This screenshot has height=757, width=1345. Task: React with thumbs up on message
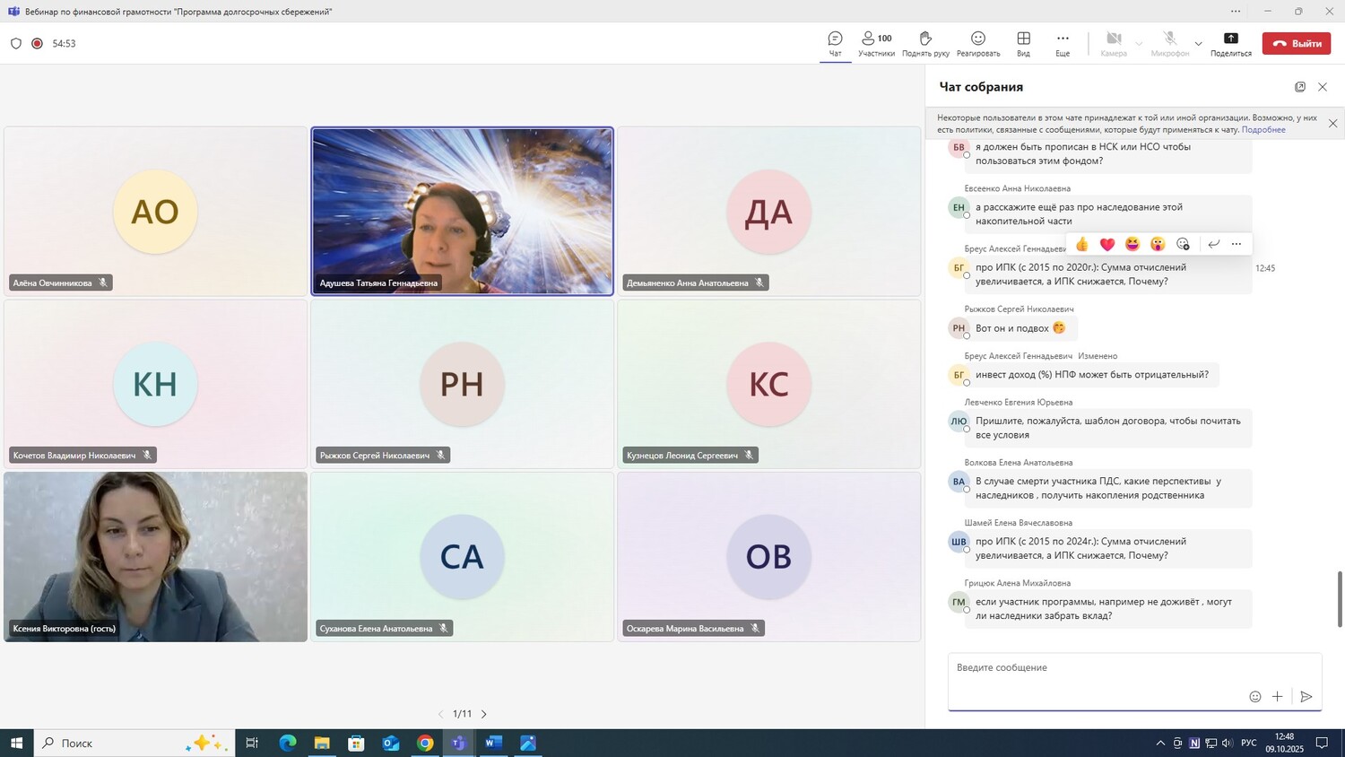tap(1082, 244)
